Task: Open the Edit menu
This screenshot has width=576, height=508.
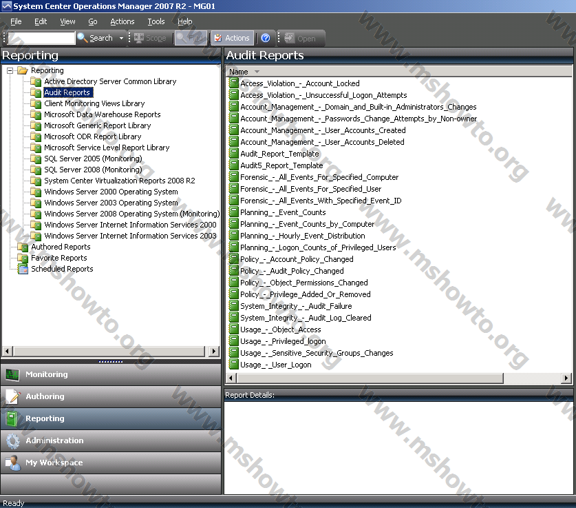Action: point(41,21)
